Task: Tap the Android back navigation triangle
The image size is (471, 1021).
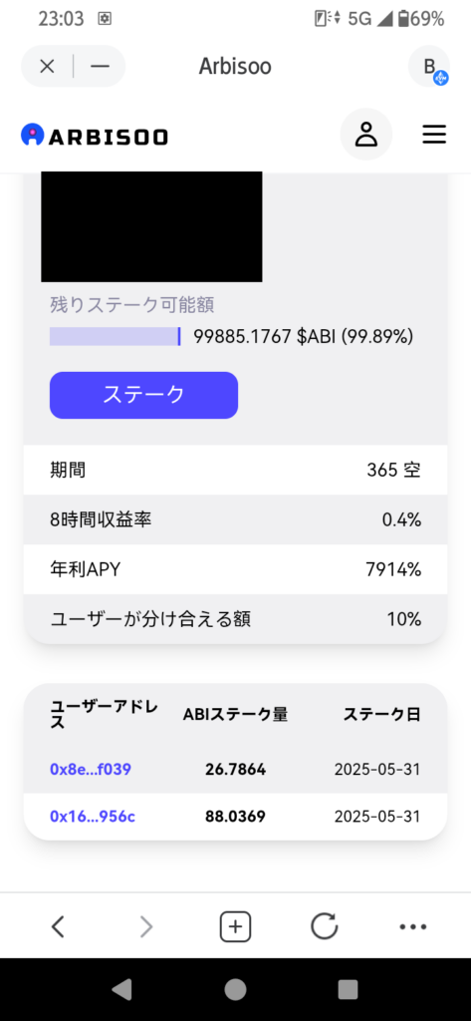Action: [121, 989]
